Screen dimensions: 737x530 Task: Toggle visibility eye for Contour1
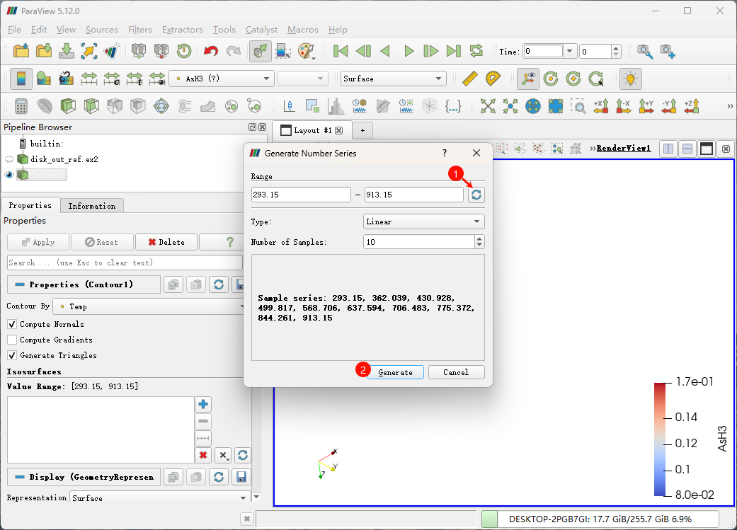[x=9, y=175]
